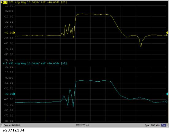Click the S21 measurement parameter label
169x133 pixels.
[11, 2]
